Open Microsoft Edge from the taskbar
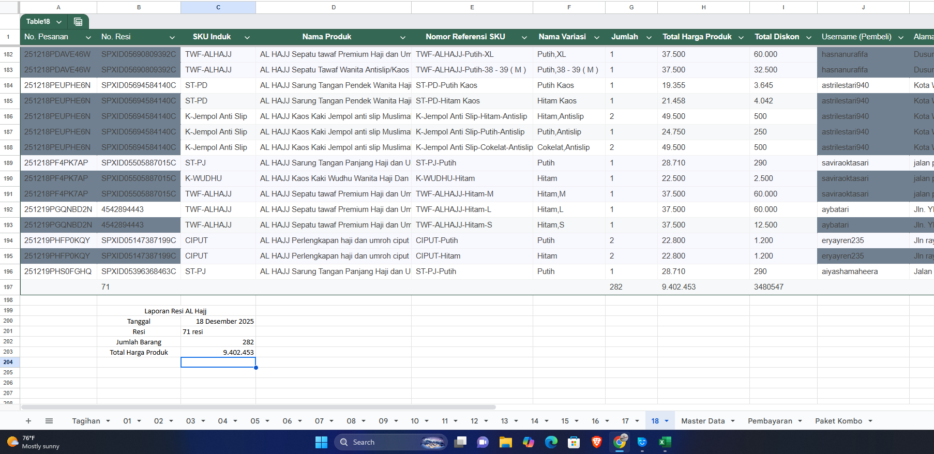This screenshot has width=934, height=454. (551, 442)
